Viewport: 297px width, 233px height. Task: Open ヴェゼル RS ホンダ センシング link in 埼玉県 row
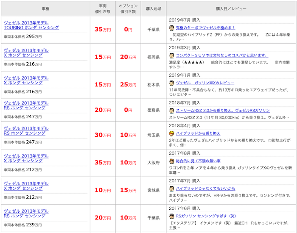point(26,131)
